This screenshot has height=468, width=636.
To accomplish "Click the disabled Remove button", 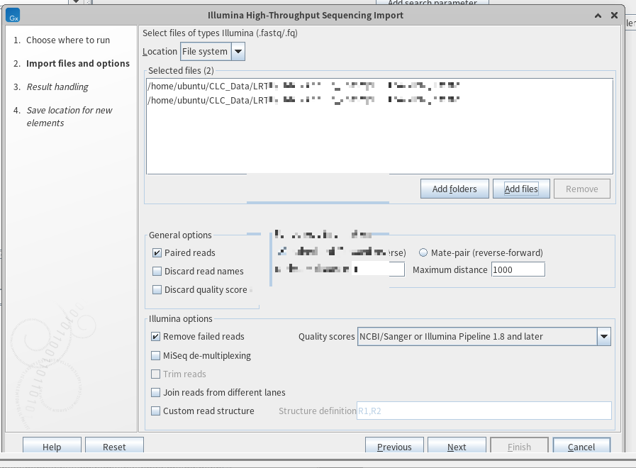I will (581, 189).
